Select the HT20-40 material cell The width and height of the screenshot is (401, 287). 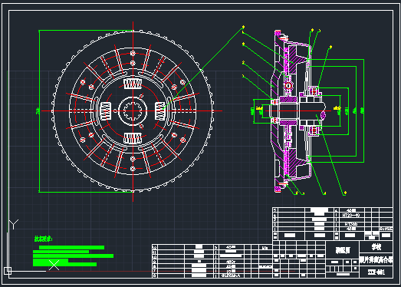tap(351, 215)
